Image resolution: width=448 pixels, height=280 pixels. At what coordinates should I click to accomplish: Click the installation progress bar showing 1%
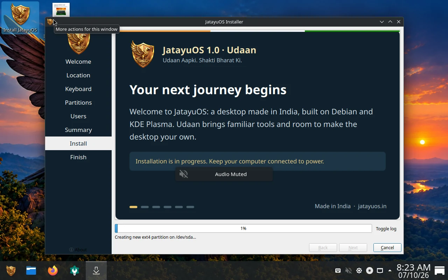(243, 229)
